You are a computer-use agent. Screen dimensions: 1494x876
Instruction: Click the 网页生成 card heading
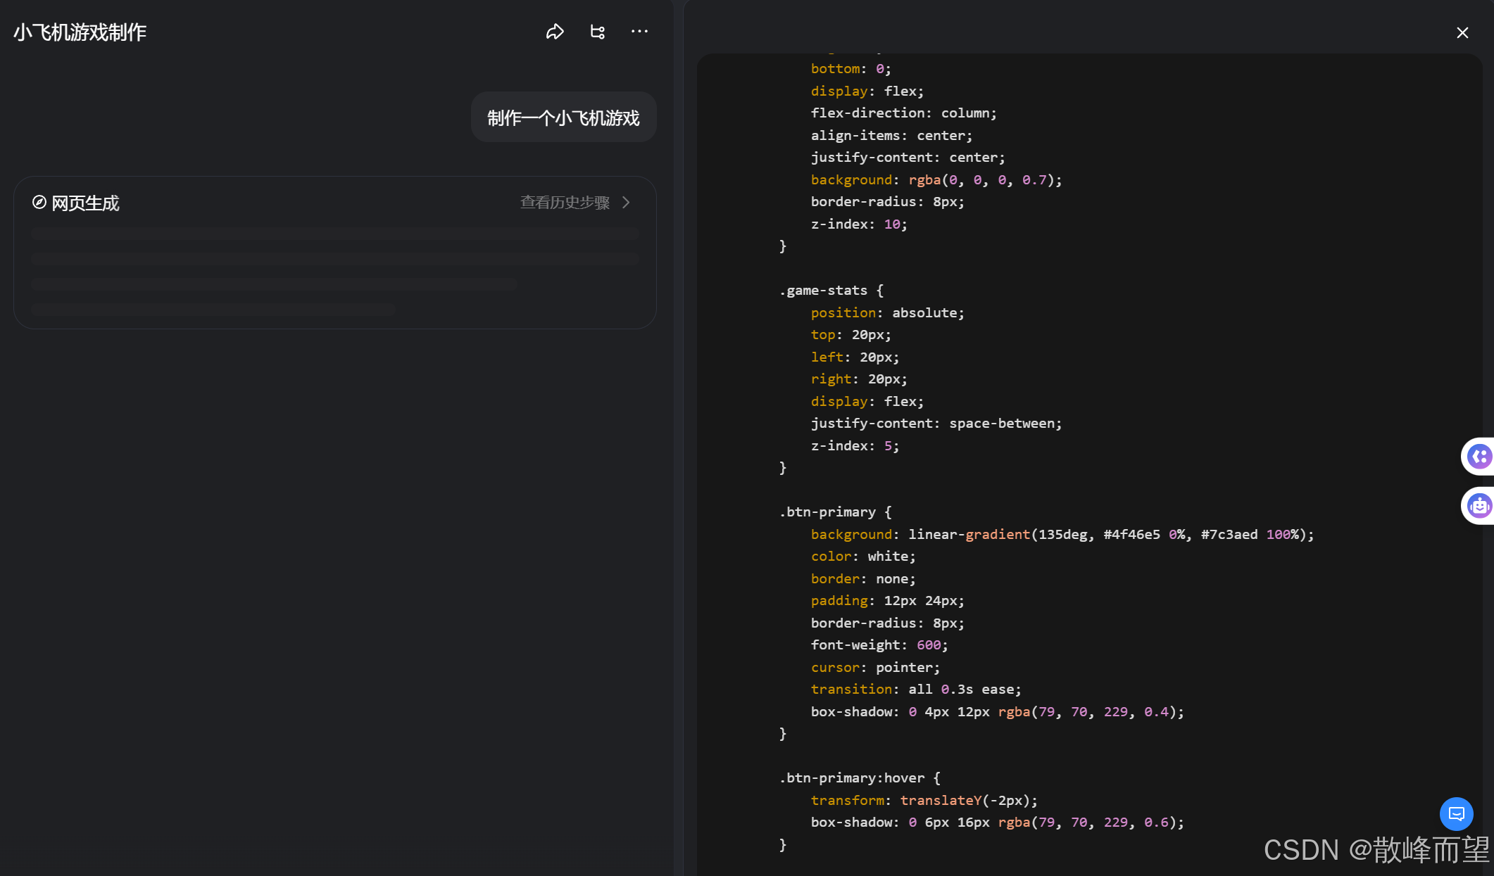click(x=85, y=203)
